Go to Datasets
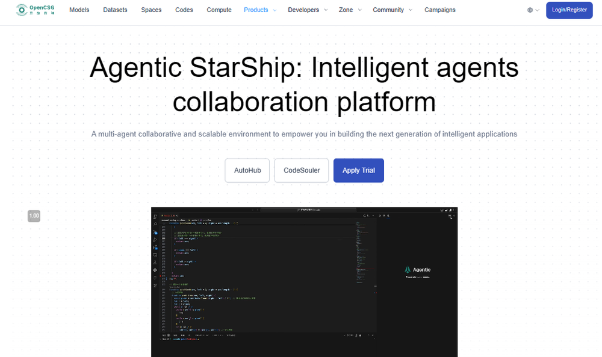The width and height of the screenshot is (602, 357). pyautogui.click(x=115, y=10)
